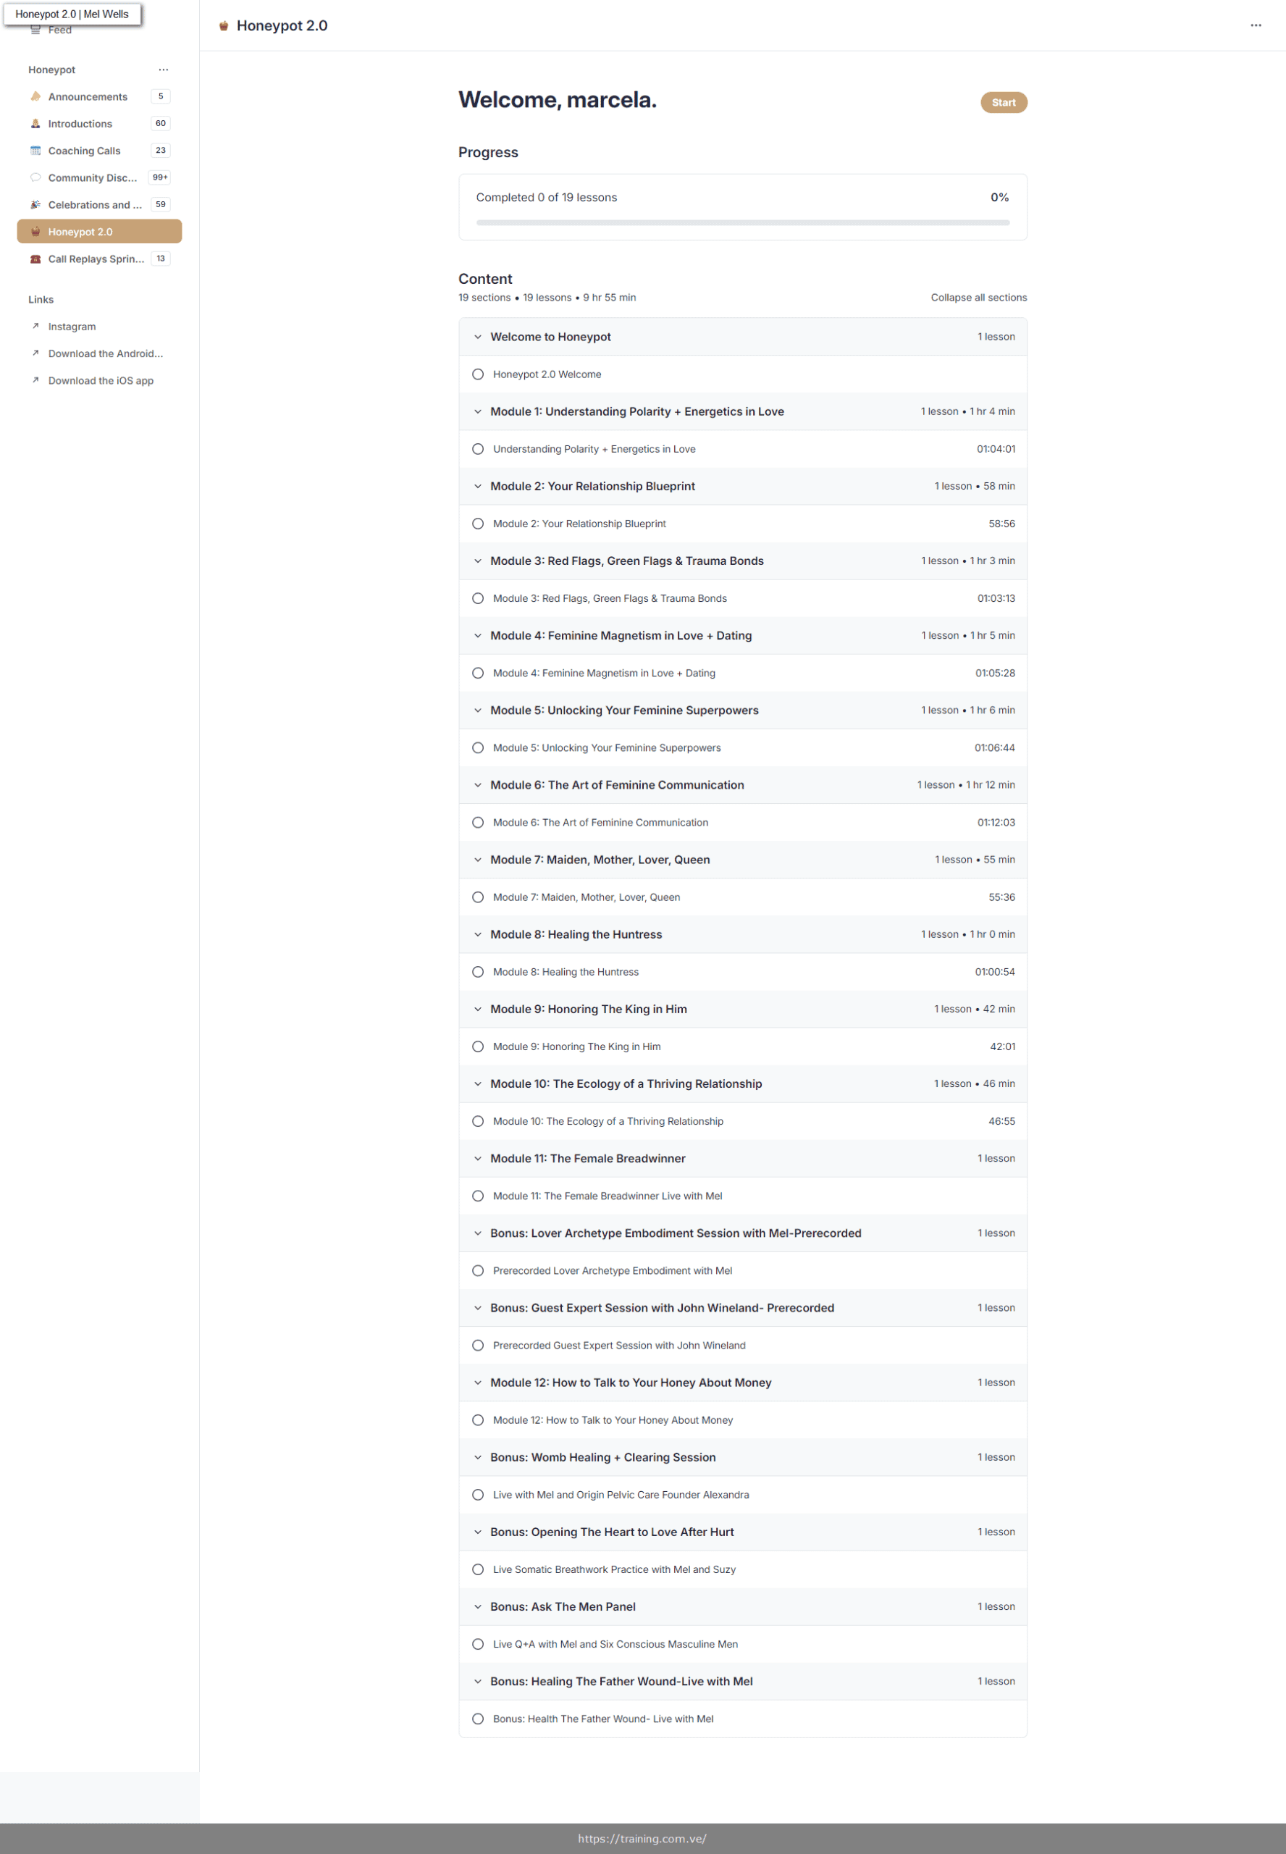Open the top-right more options menu
Screen dimensions: 1286x1854
[x=1256, y=26]
